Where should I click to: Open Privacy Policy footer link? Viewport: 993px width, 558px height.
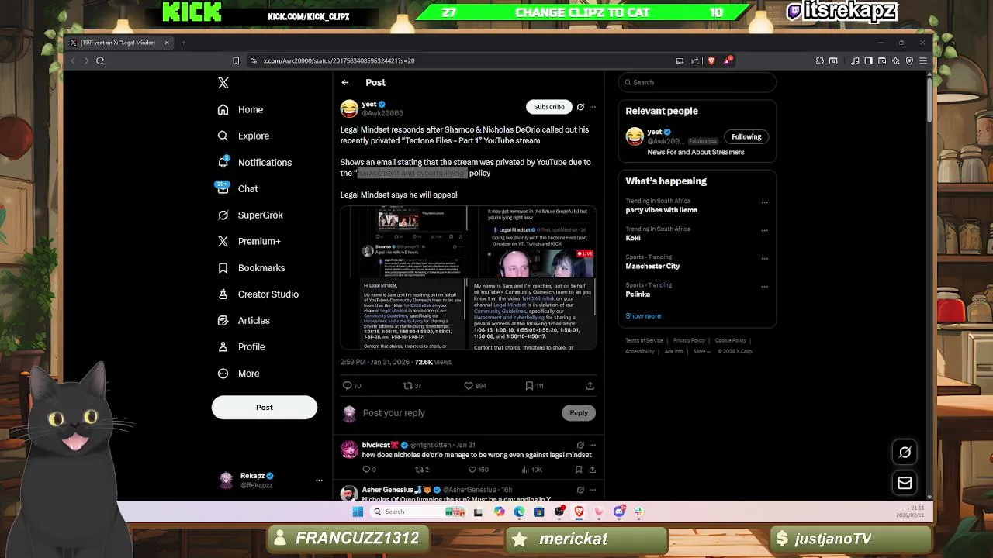689,340
